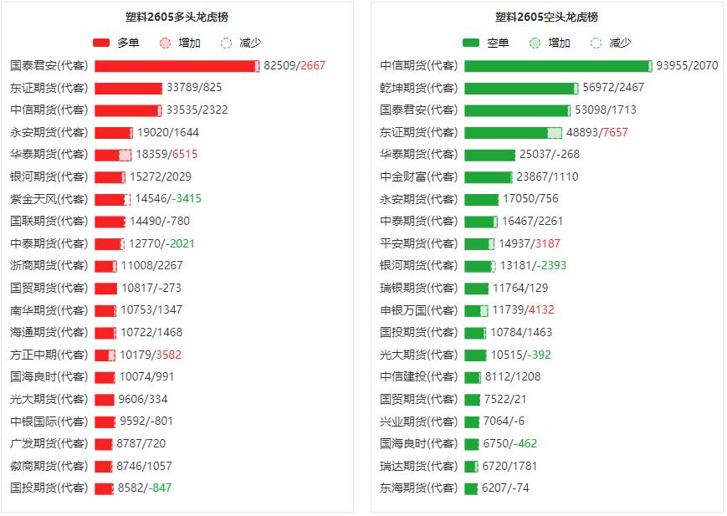Select the 东海期货(代客) green bar
Image resolution: width=727 pixels, height=516 pixels.
471,488
